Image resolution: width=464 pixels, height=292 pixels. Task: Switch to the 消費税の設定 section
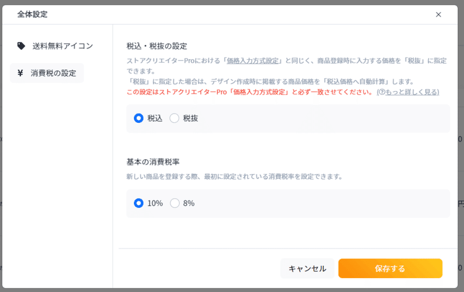(x=47, y=73)
